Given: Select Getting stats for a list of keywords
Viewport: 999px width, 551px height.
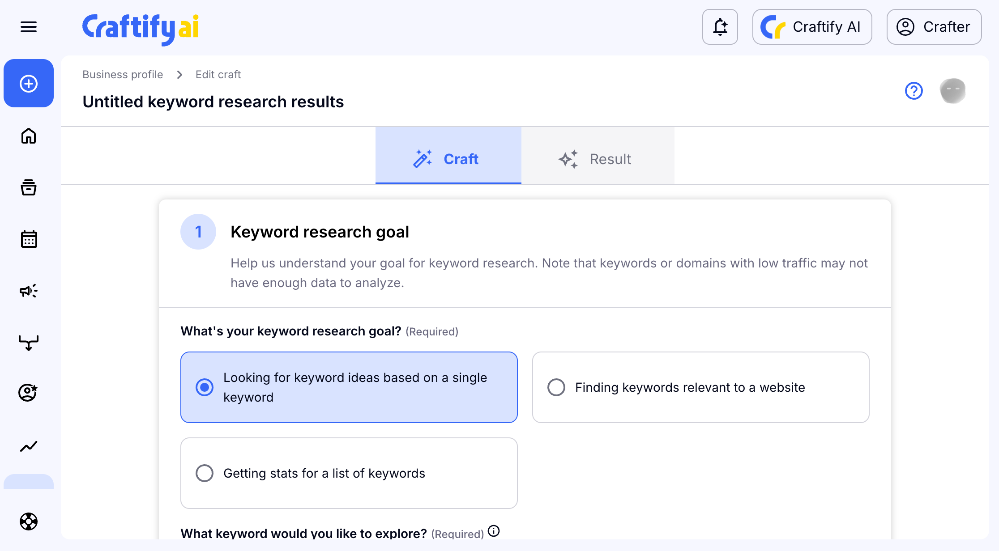Looking at the screenshot, I should click(205, 473).
